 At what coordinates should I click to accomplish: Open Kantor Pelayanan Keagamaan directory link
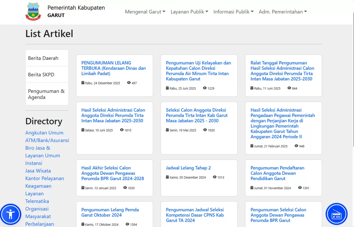45,182
